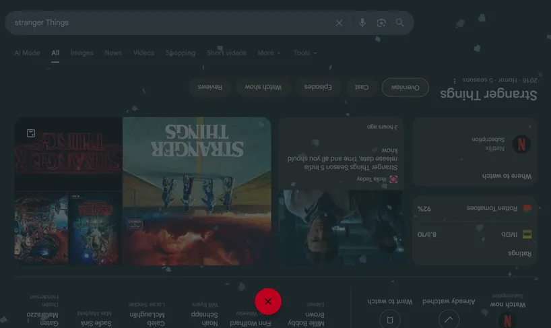Switch to the AI Mode tab
The image size is (551, 328).
27,53
